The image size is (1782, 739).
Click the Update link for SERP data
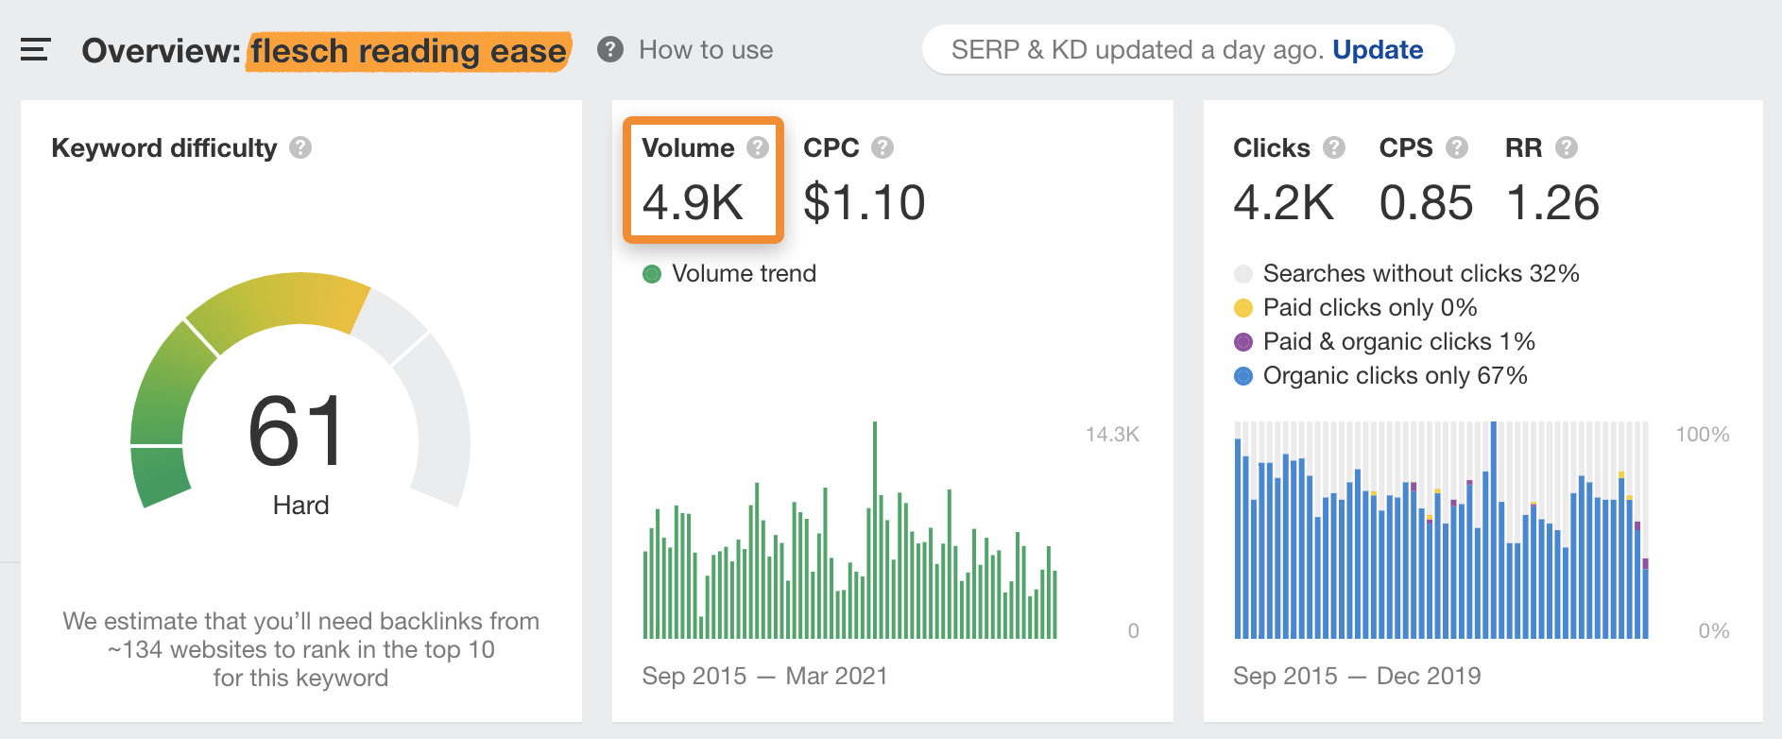coord(1378,50)
